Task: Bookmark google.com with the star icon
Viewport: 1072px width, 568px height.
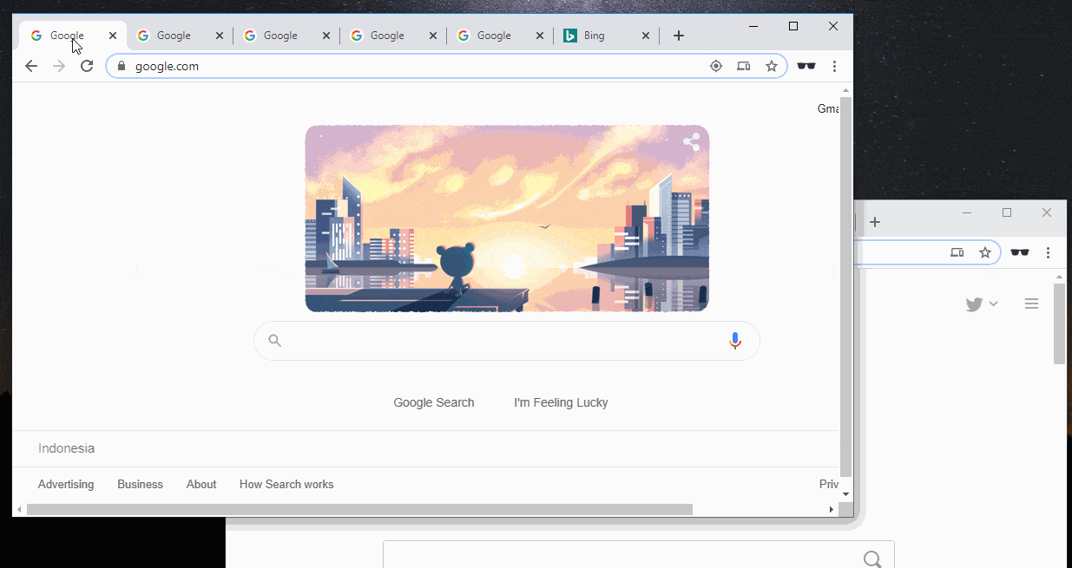Action: [771, 66]
